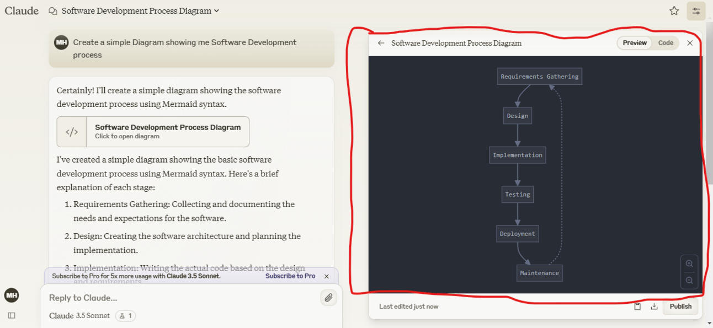Screen dimensions: 713x328
Task: Copy artifact contents with clipboard icon
Action: click(637, 307)
